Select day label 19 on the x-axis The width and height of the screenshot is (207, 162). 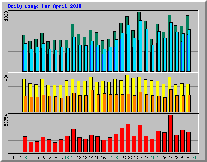pos(121,158)
